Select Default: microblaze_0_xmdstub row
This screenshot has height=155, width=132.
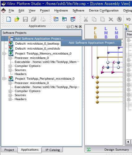click(x=37, y=49)
